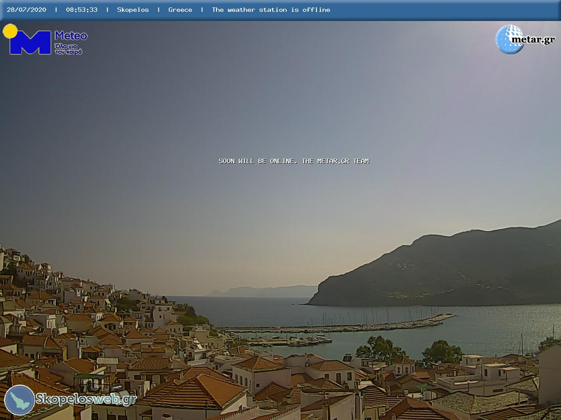Click the metar.gr globe logo
Screen dimensions: 561x420
509,39
